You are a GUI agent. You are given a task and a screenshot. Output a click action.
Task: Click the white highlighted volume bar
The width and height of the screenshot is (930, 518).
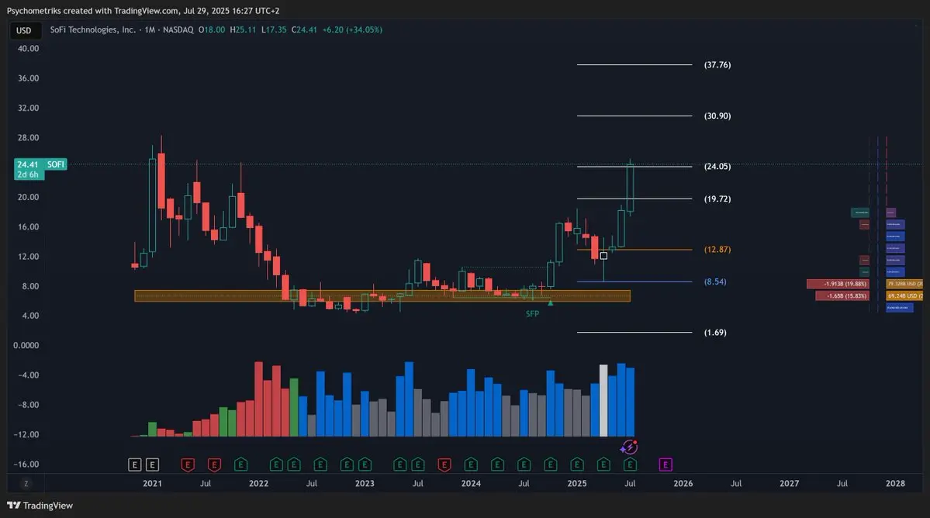pos(603,401)
